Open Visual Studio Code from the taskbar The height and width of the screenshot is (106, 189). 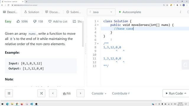point(32,104)
